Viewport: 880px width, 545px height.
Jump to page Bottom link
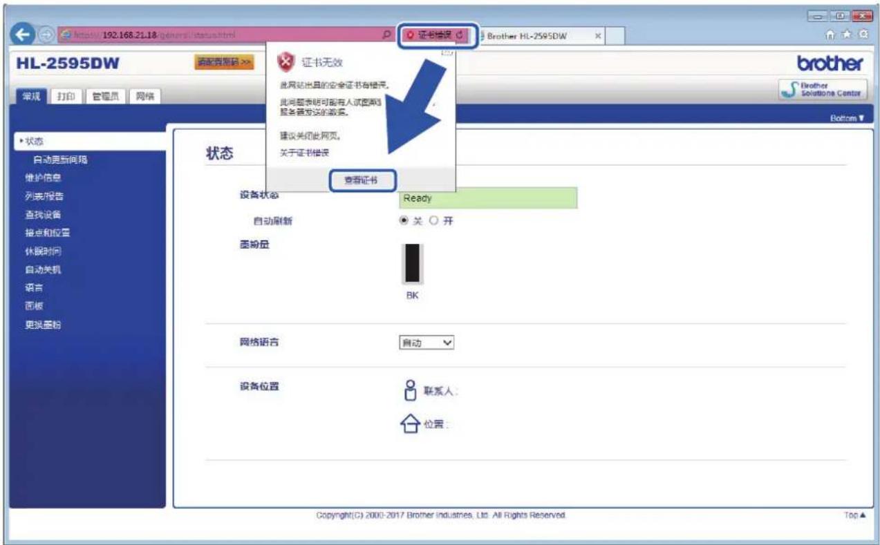coord(848,118)
